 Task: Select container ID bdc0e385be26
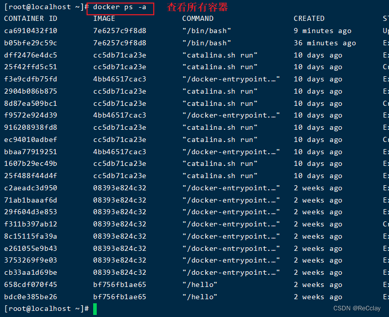[31, 297]
